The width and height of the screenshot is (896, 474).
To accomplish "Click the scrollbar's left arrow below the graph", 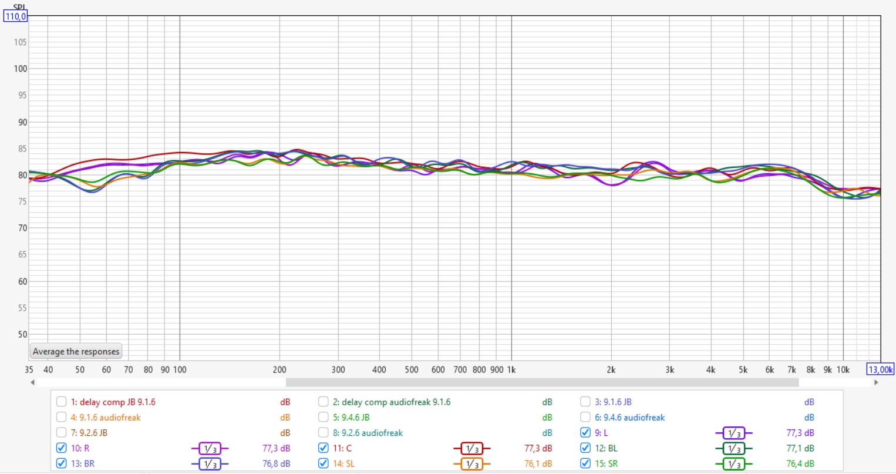I will pos(32,382).
